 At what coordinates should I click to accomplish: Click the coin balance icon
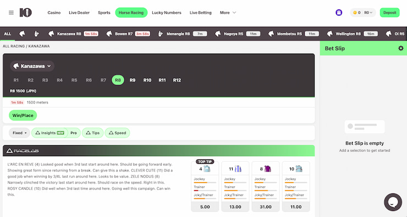355,13
